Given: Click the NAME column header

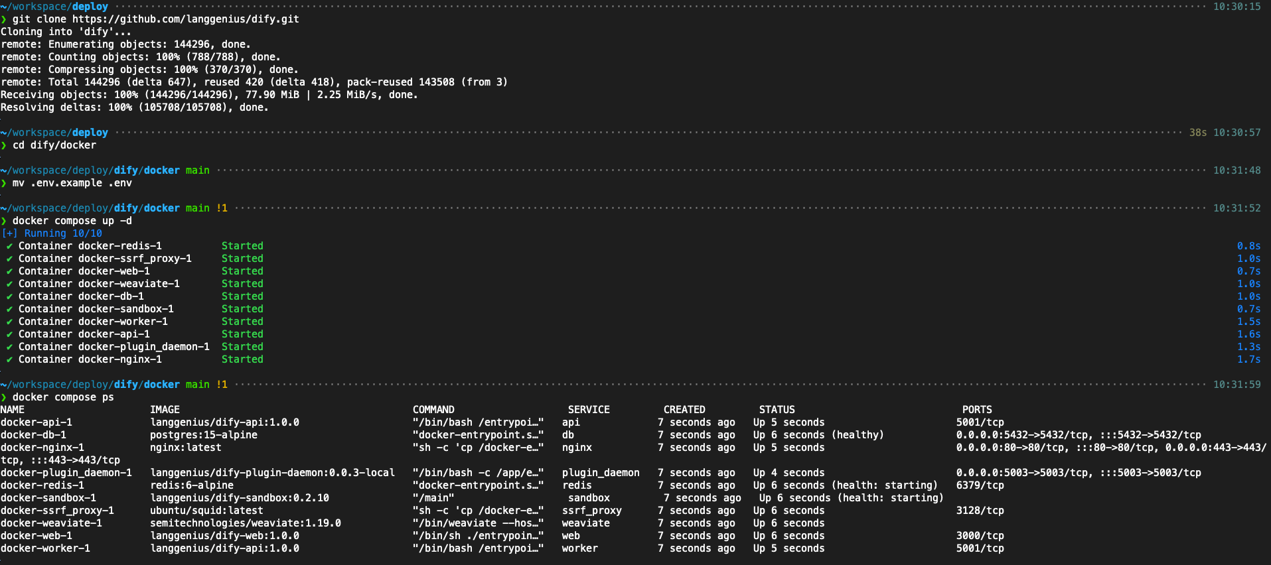Looking at the screenshot, I should click(x=13, y=410).
